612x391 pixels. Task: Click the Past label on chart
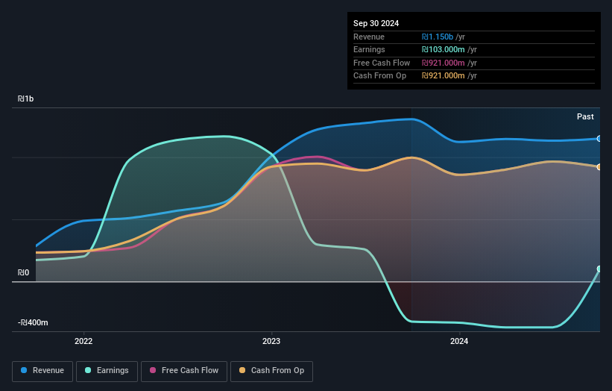(585, 117)
